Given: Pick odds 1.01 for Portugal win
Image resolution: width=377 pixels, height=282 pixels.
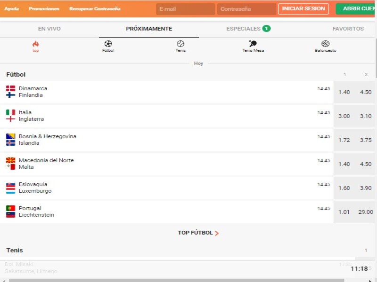Looking at the screenshot, I should (344, 212).
